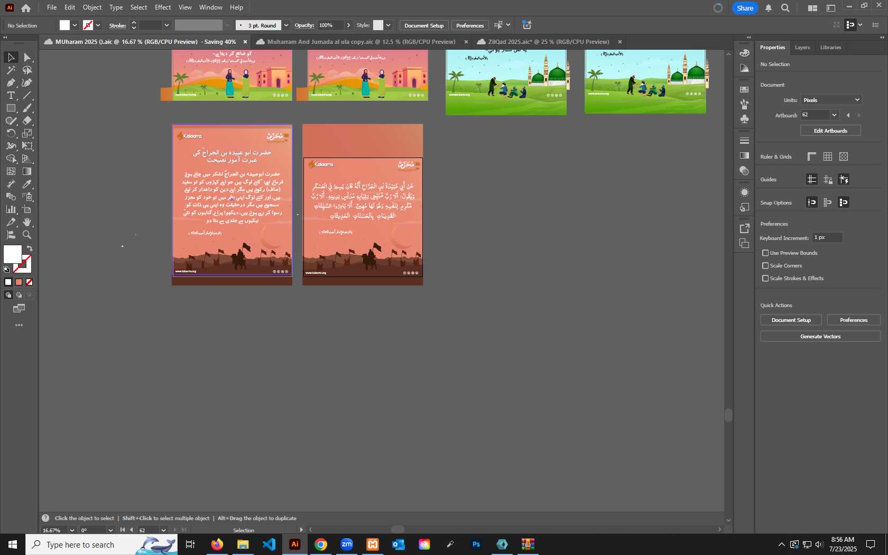
Task: Select the Rotate tool
Action: coord(11,133)
